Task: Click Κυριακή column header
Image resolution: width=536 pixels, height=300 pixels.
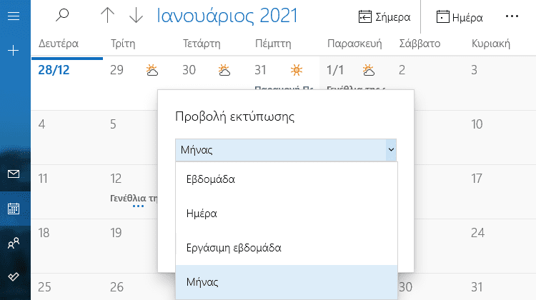Action: click(490, 44)
